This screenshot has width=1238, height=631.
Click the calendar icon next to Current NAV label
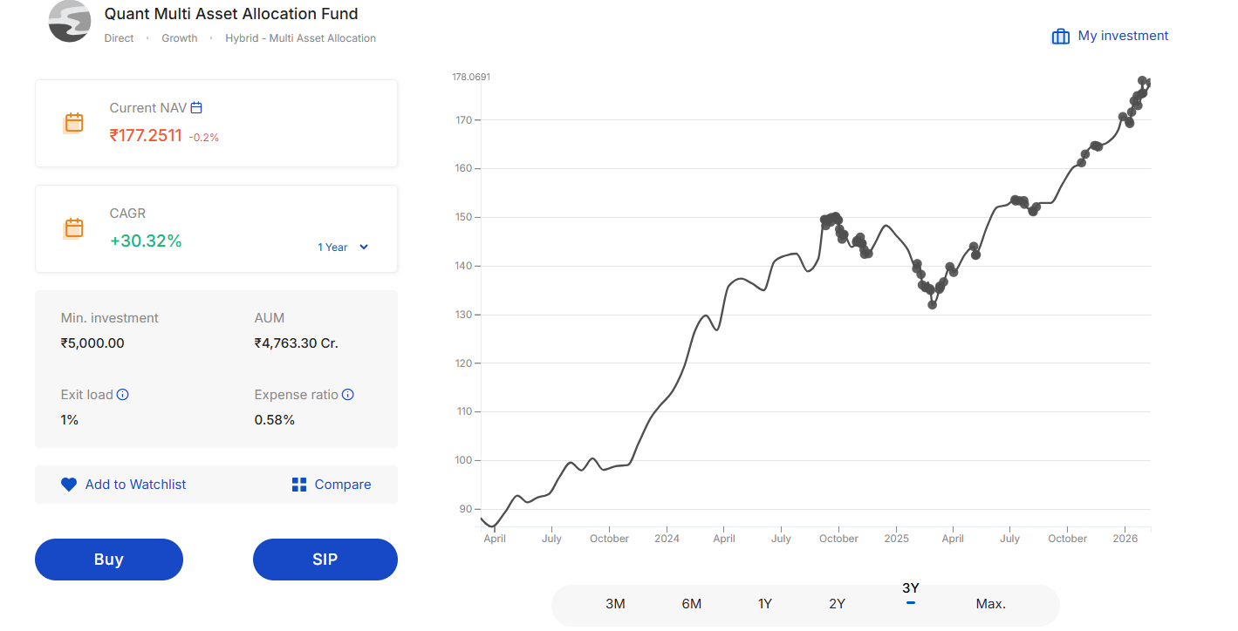(x=196, y=108)
